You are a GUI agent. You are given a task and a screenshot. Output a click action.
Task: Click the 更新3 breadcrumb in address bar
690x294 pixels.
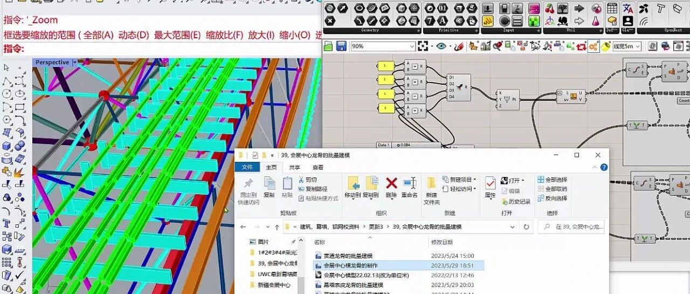376,227
